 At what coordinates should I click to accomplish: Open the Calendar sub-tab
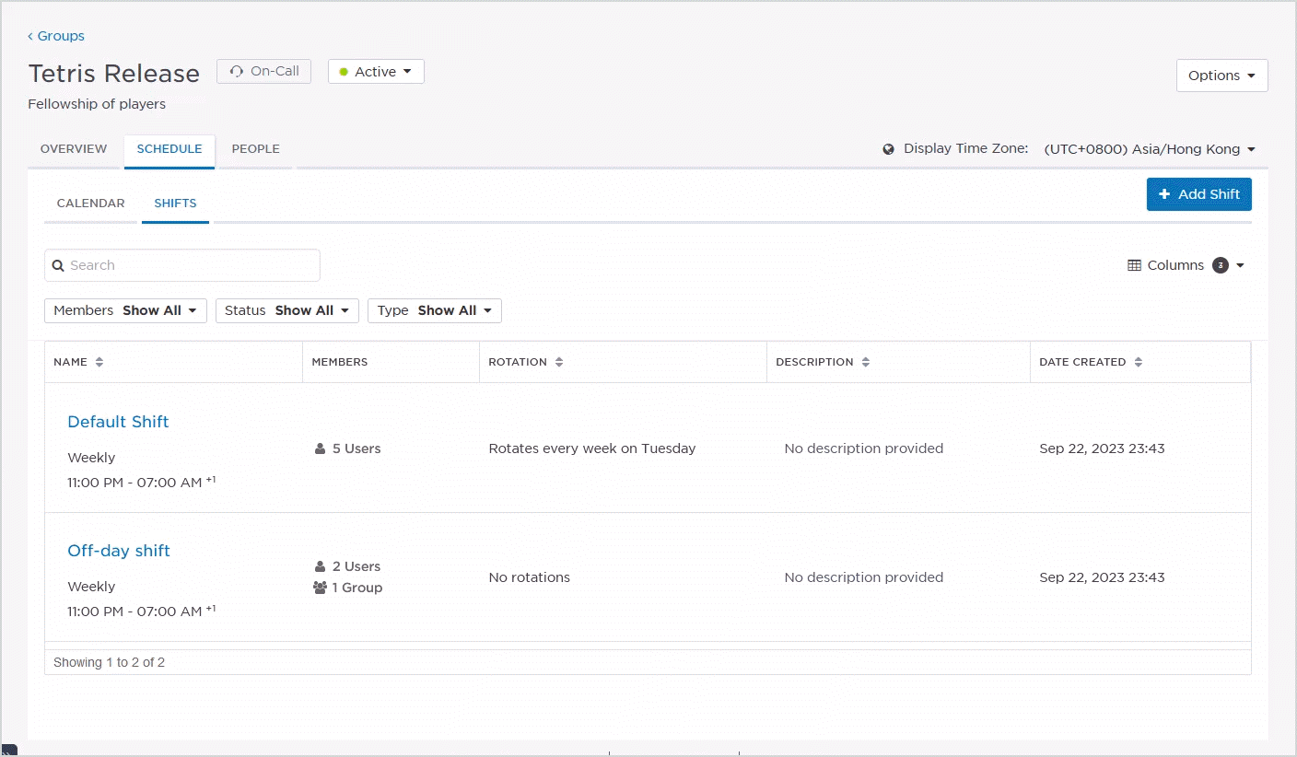click(90, 203)
